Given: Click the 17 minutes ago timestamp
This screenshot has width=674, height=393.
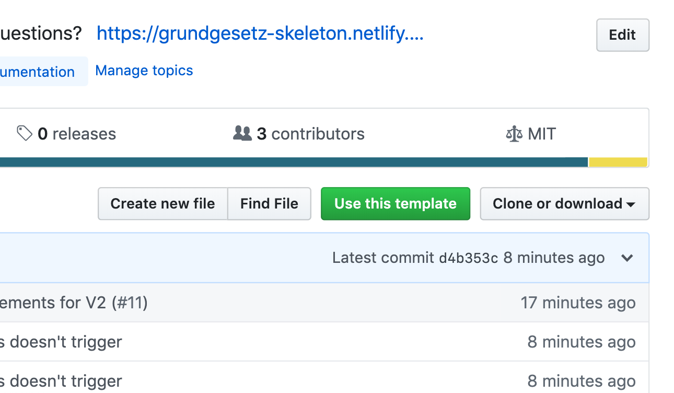Looking at the screenshot, I should point(578,303).
